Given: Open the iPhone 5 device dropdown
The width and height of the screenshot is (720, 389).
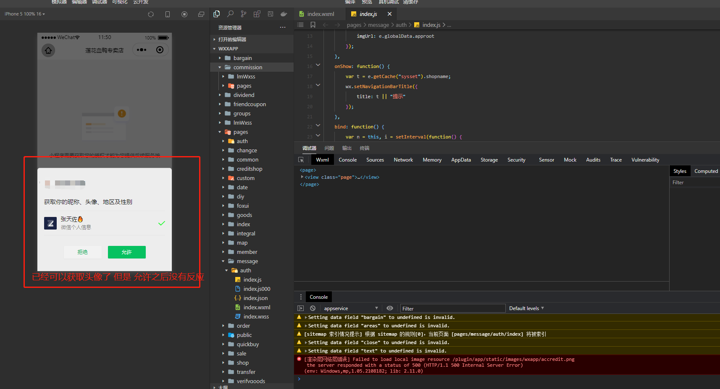Looking at the screenshot, I should pos(25,14).
